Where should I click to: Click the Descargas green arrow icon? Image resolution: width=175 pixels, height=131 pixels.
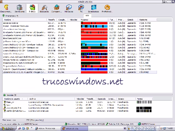tap(4, 16)
